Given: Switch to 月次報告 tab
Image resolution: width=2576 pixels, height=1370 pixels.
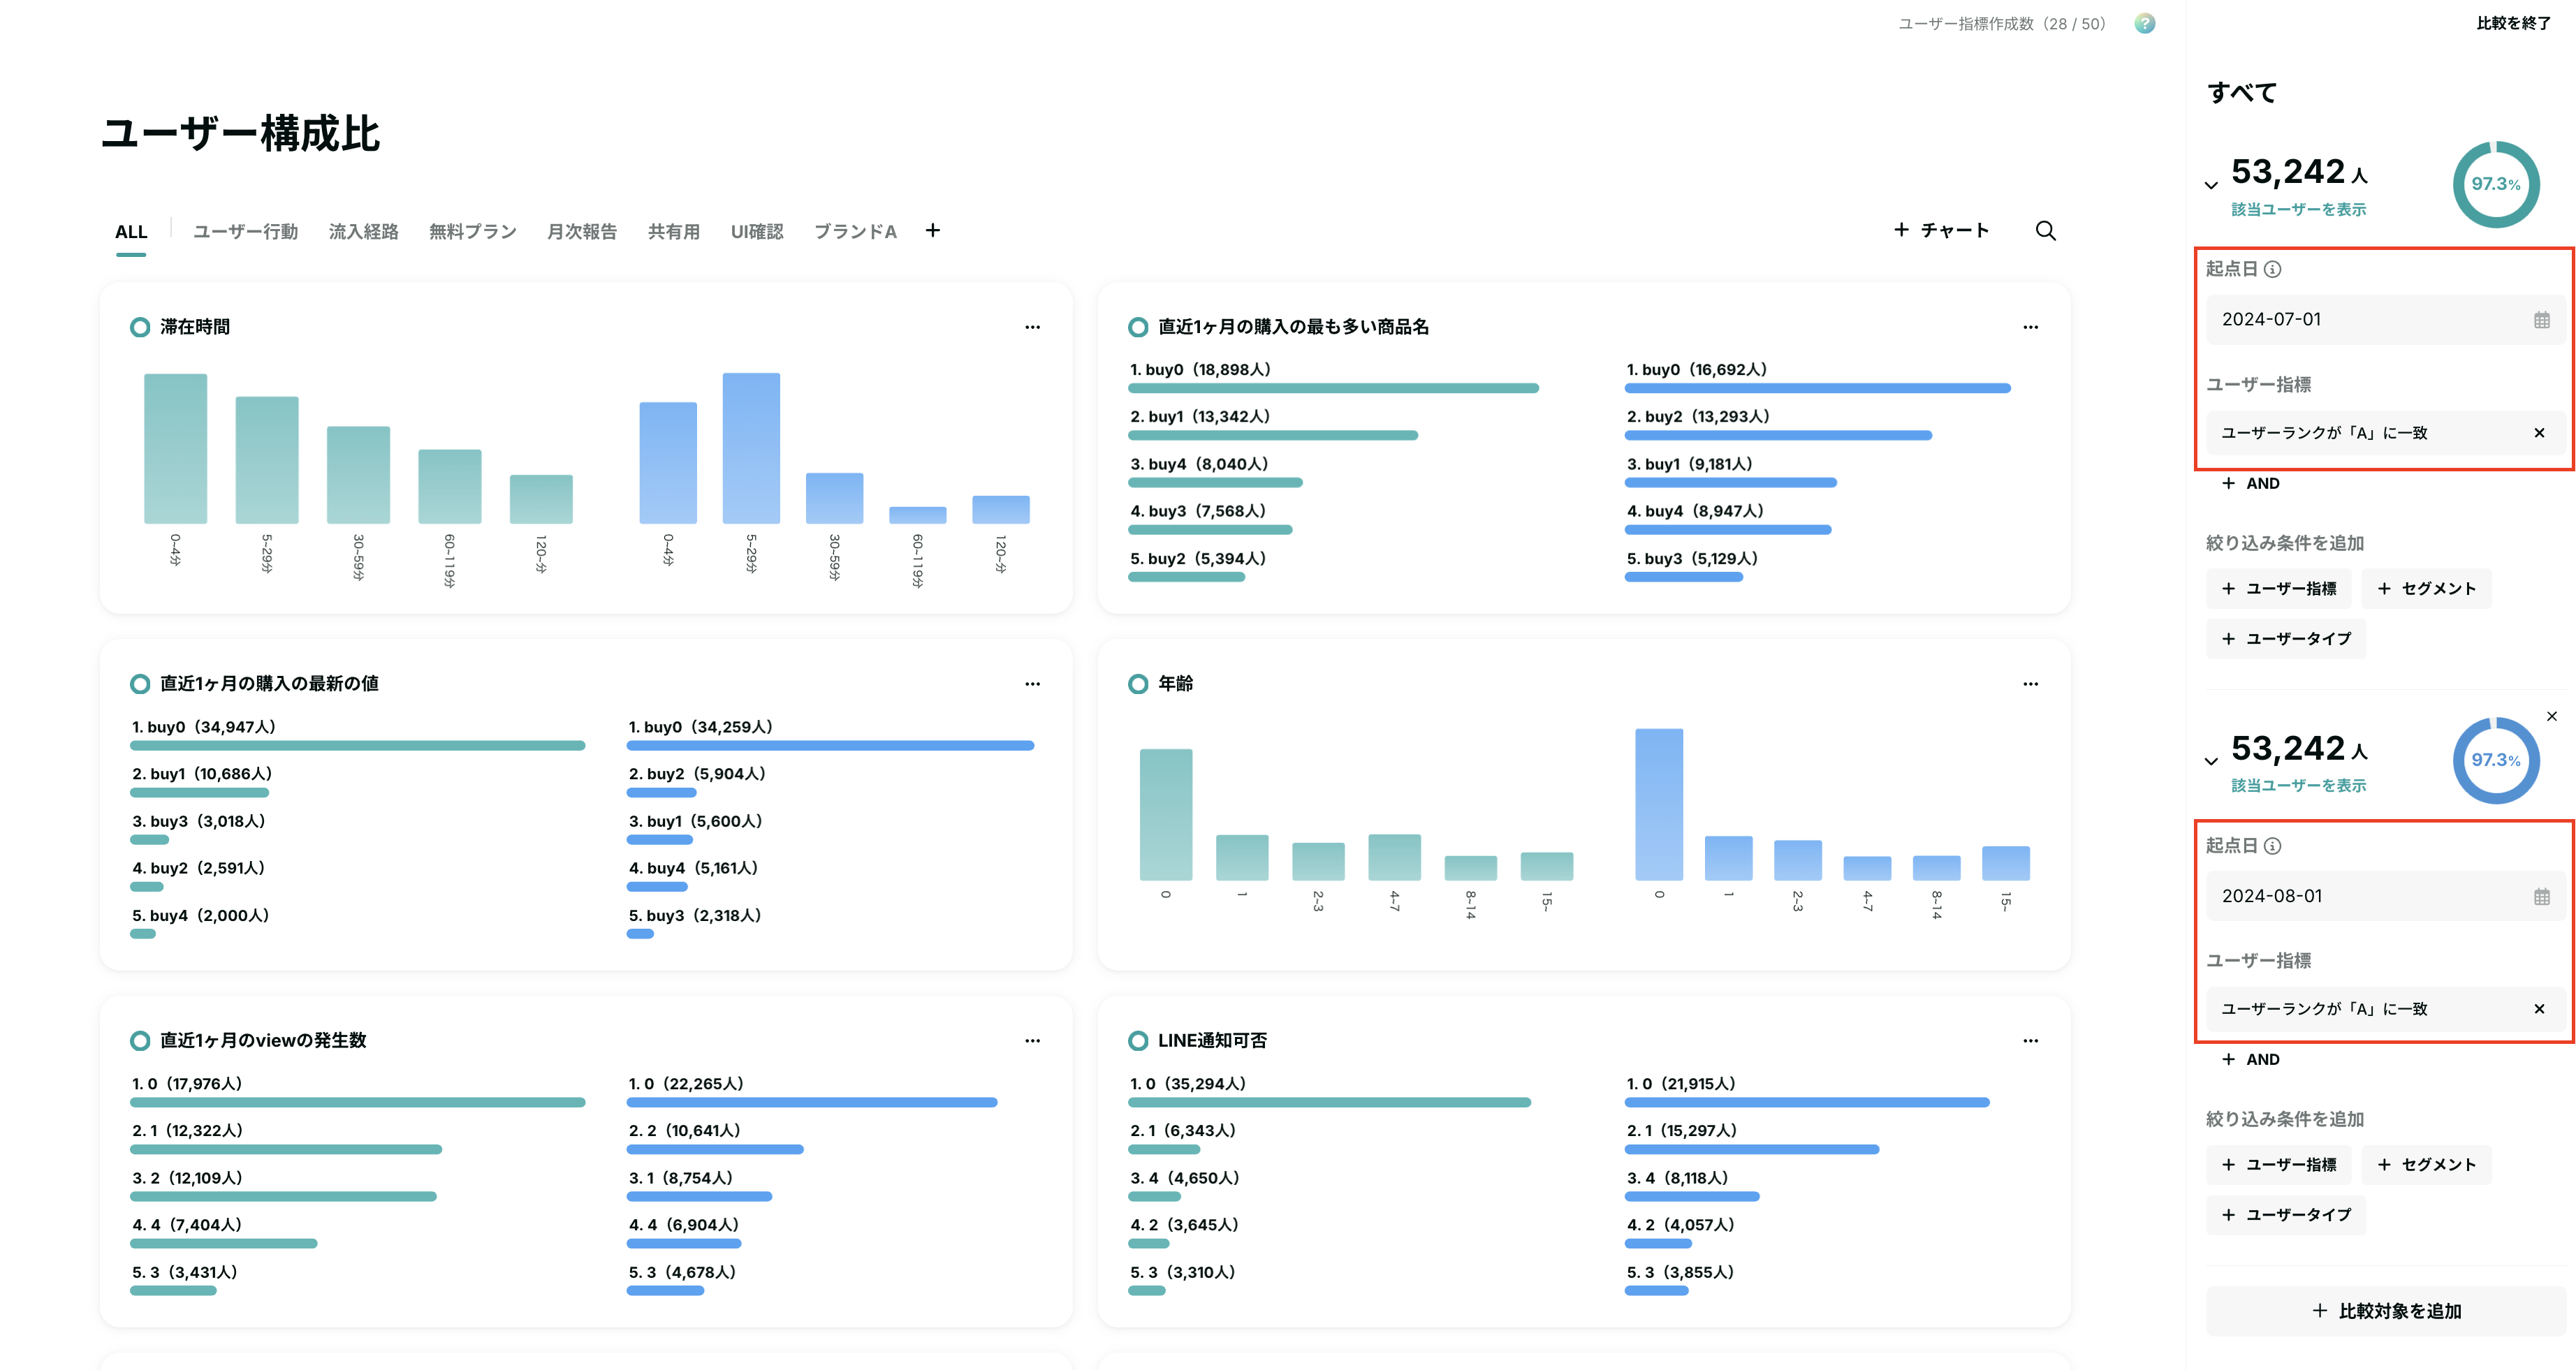Looking at the screenshot, I should point(582,232).
